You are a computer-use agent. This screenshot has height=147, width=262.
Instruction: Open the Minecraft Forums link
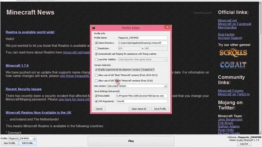click(x=230, y=91)
